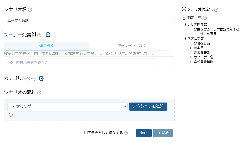Image resolution: width=245 pixels, height=143 pixels.
Task: Focus the シナリオ名 text field
Action: 89,21
